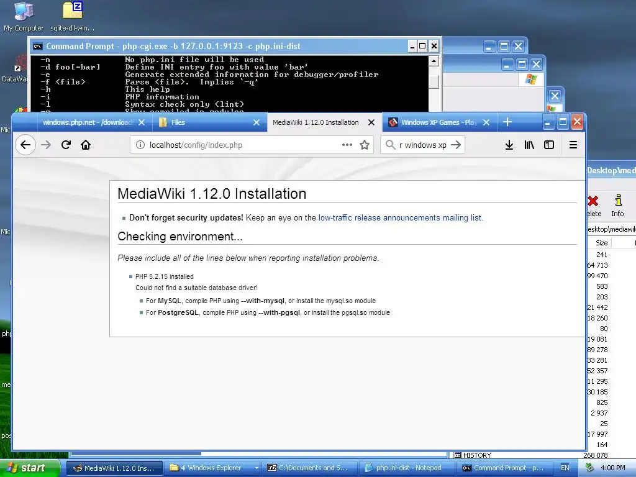Open the Firefox hamburger menu
The image size is (636, 477).
(x=573, y=145)
